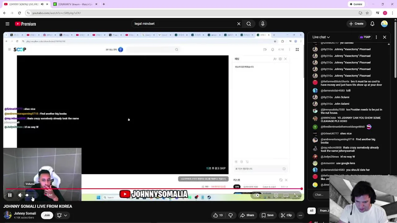Open a new browser tab
The width and height of the screenshot is (397, 223).
coord(104,4)
